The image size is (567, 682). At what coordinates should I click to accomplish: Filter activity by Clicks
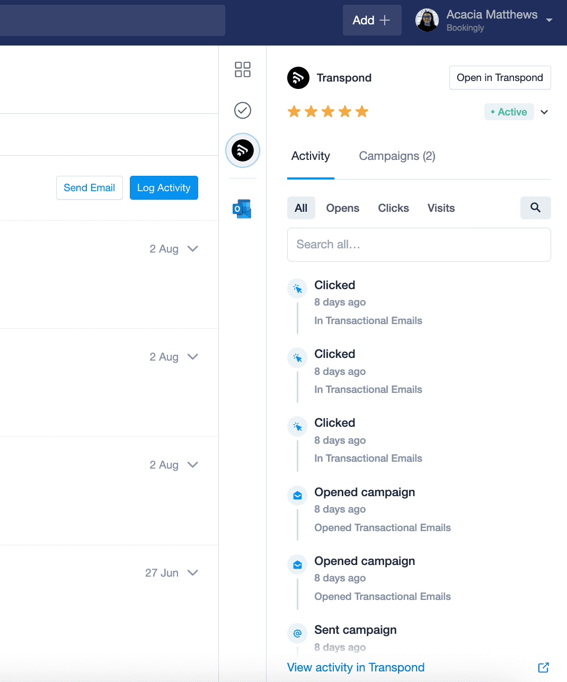point(394,208)
